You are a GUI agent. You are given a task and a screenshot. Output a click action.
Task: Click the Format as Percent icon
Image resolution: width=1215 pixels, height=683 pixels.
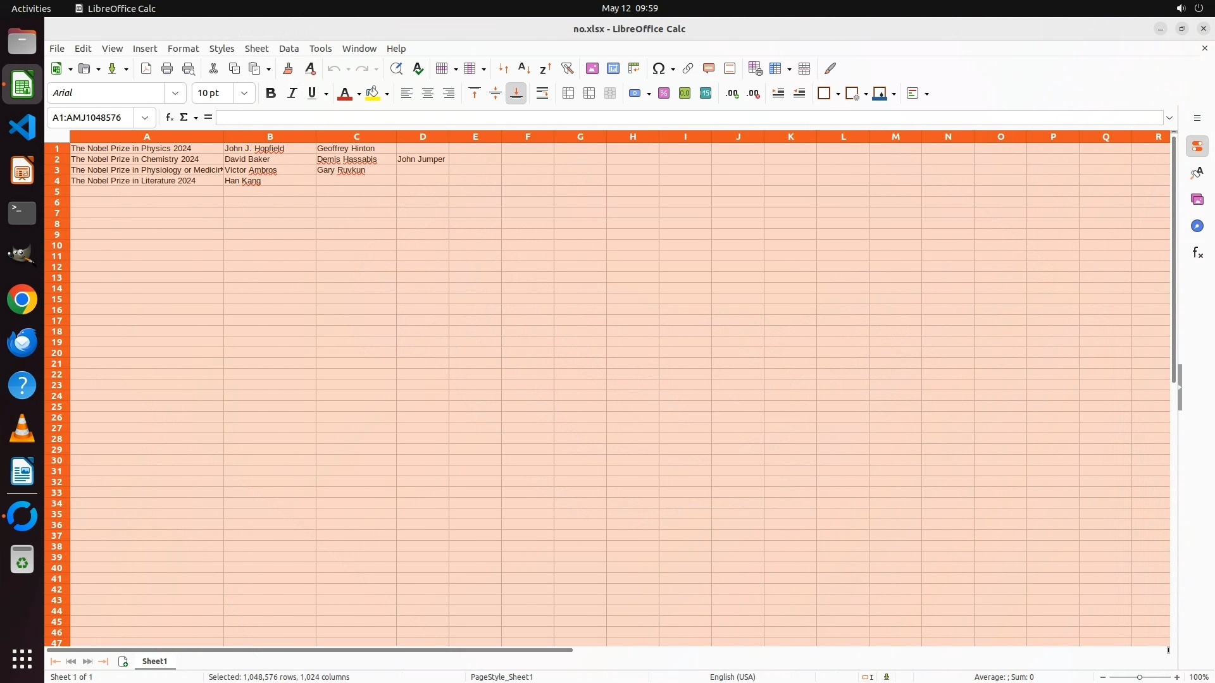pos(664,94)
